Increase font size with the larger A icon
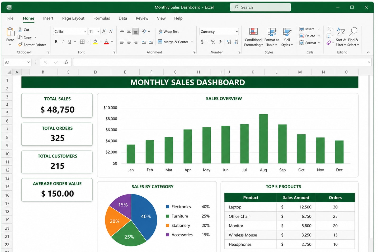This screenshot has width=378, height=252. tap(104, 31)
